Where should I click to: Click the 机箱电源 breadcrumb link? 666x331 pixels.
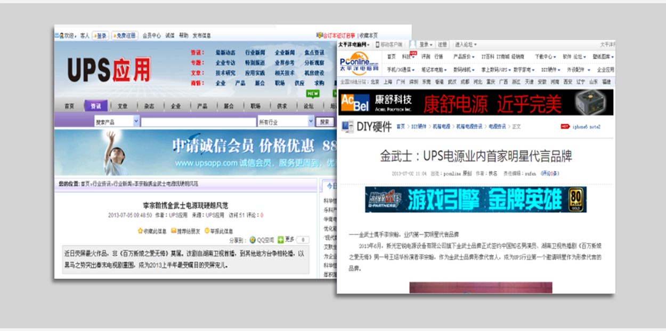[441, 127]
